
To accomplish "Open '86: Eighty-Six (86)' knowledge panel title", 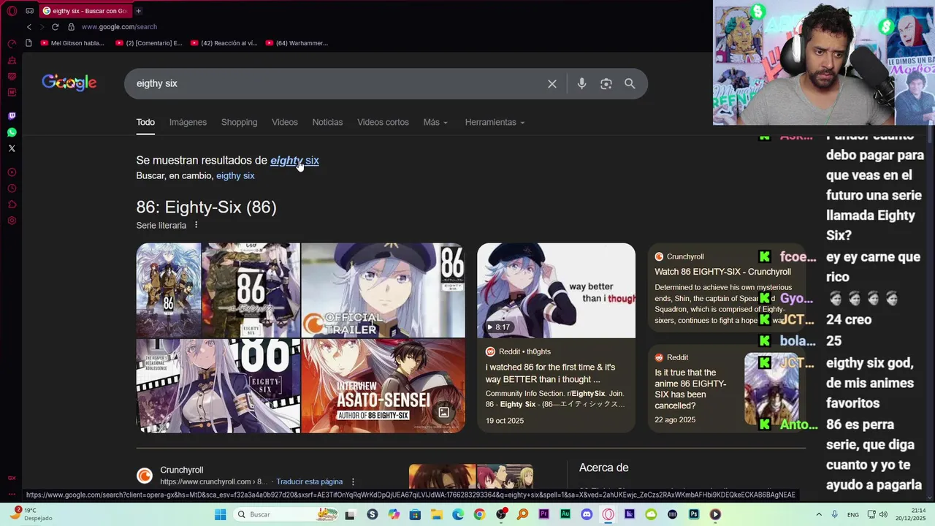I will (x=206, y=207).
